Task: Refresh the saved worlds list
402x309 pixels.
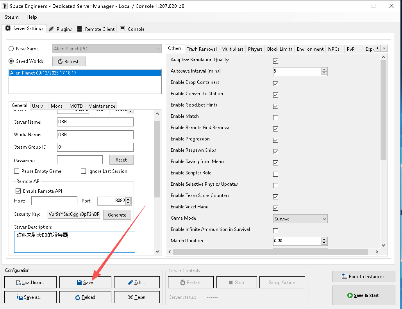Action: 69,62
